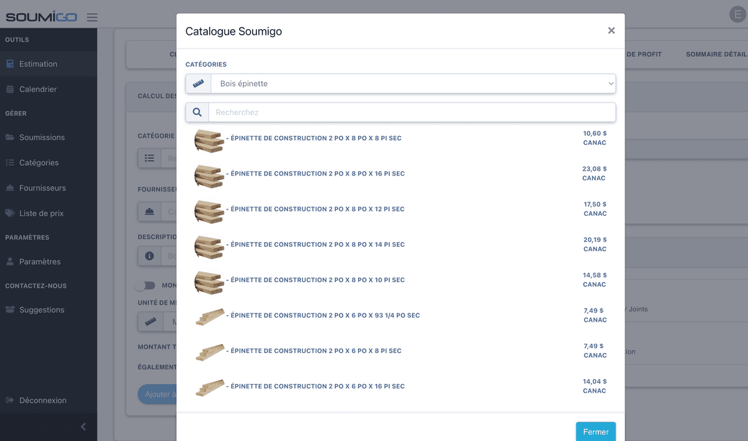Choose Épinette 2 po x 6 po x 93 1/4 po item
The height and width of the screenshot is (441, 748).
(325, 315)
